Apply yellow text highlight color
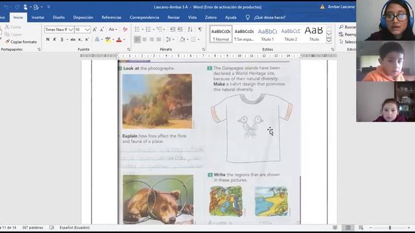415x233 pixels. click(x=108, y=39)
